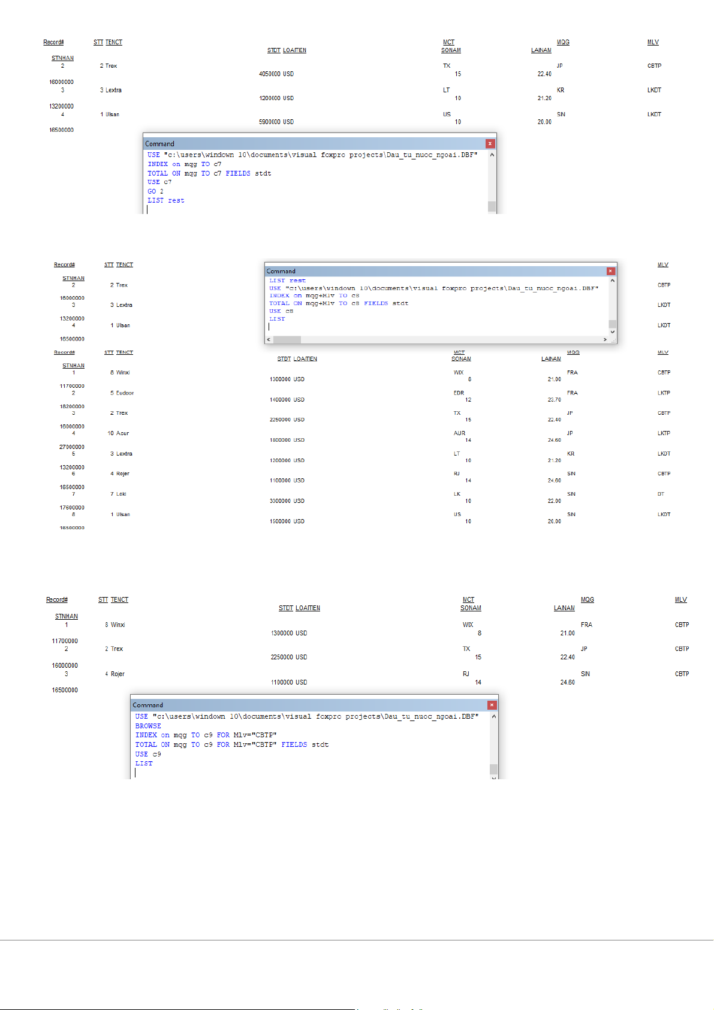The image size is (714, 1010).
Task: Click the 'LIST rest' line below 'GO 2'
Action: click(166, 201)
